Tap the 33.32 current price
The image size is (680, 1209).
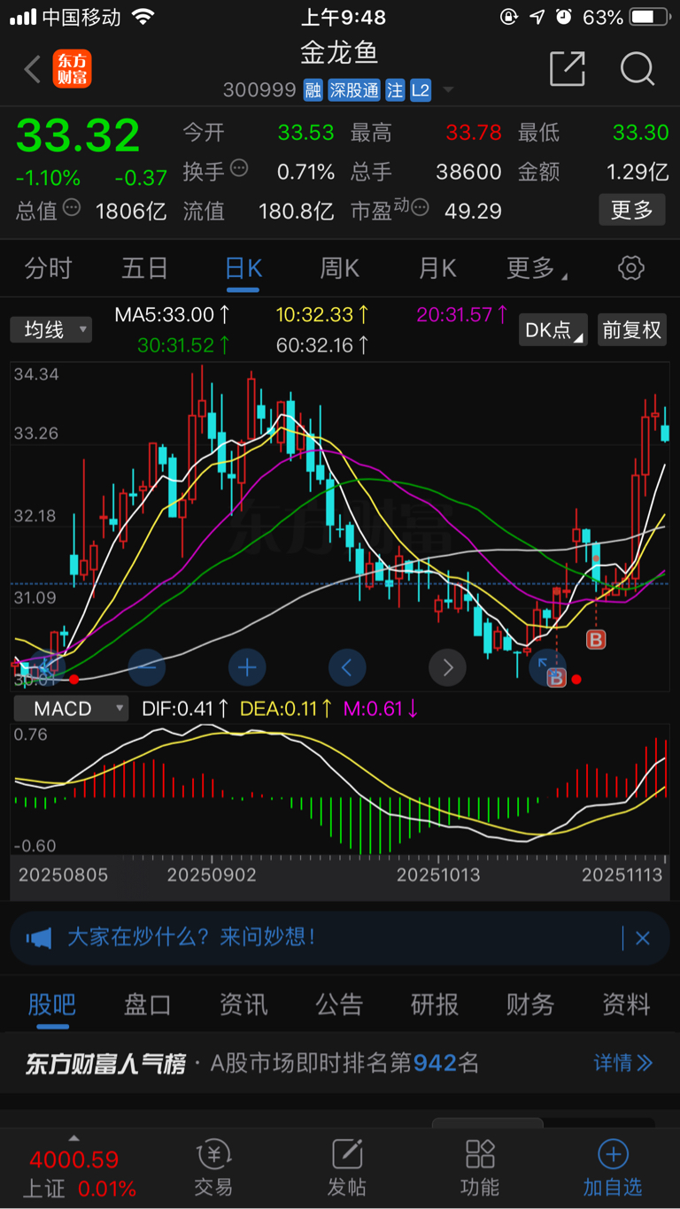78,135
